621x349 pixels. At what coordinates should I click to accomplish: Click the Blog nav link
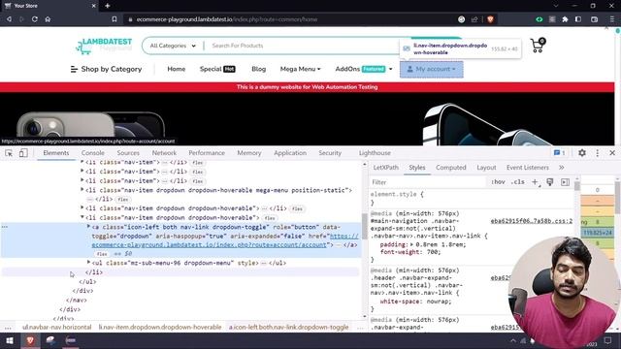point(259,69)
